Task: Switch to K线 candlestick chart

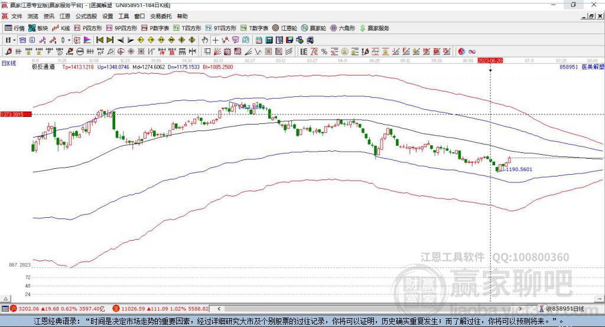Action: tap(61, 28)
